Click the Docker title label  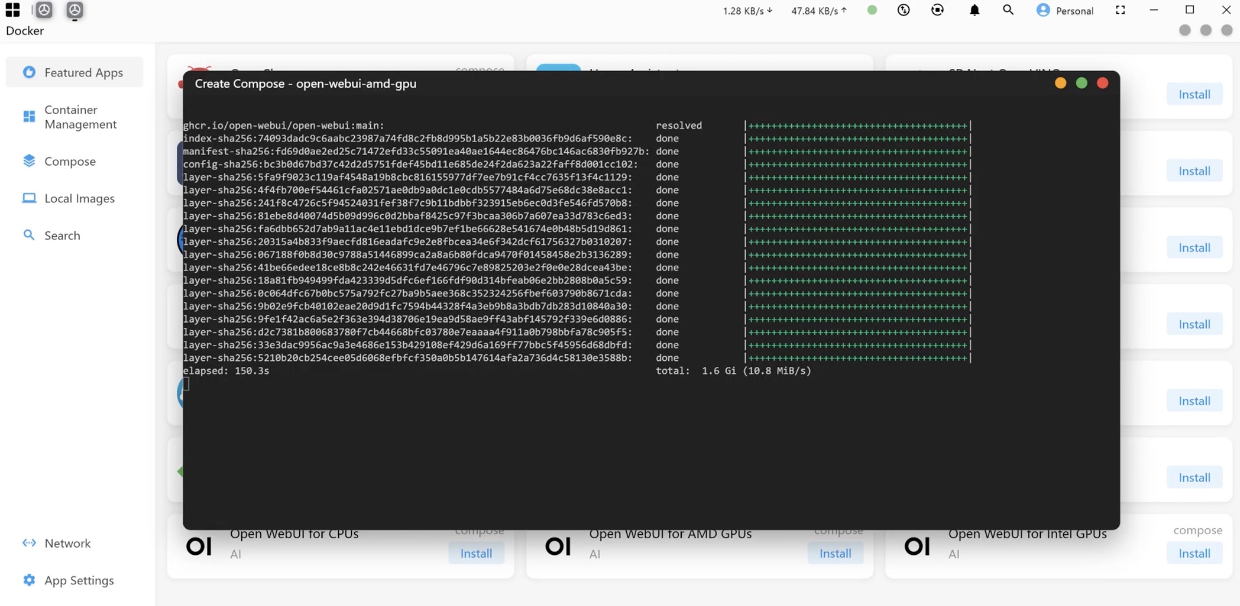coord(24,31)
